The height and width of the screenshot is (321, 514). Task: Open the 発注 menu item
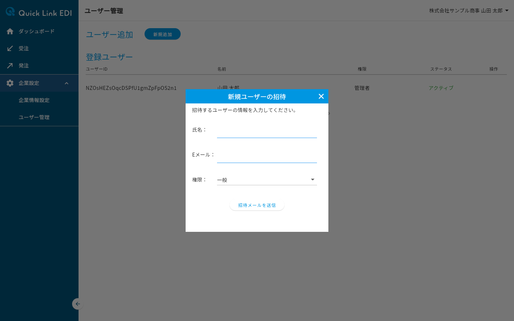[x=39, y=66]
